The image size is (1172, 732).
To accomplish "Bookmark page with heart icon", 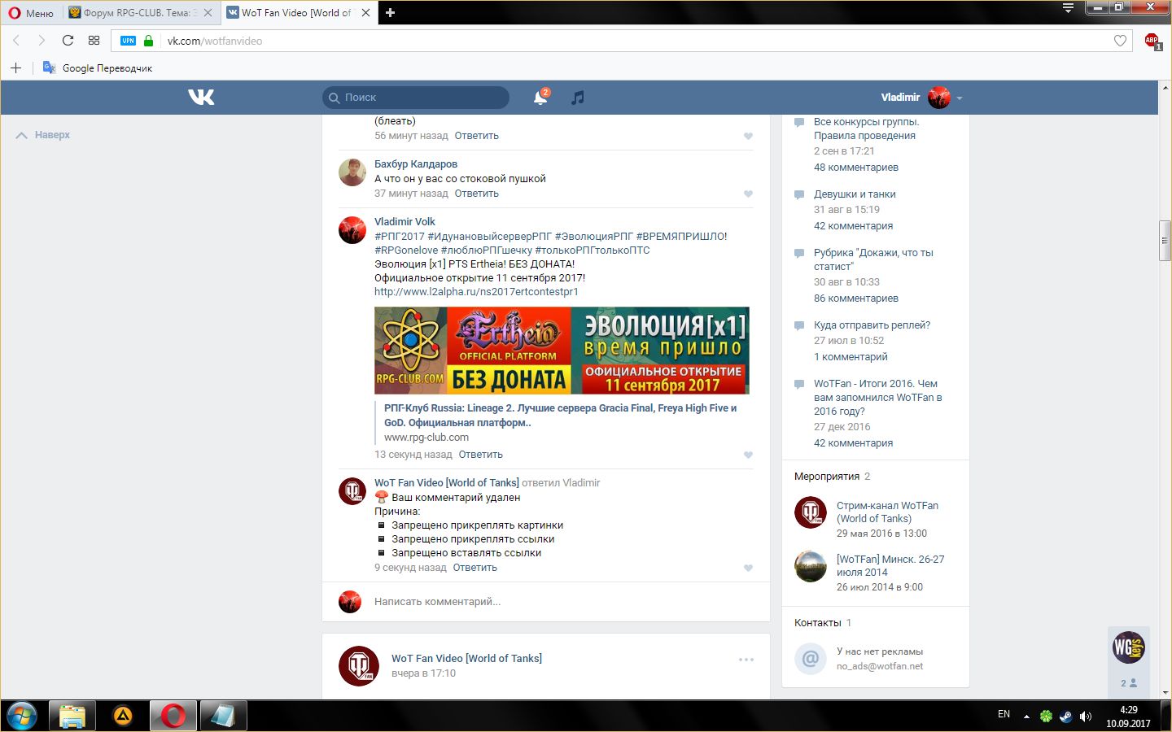I will pyautogui.click(x=1120, y=41).
